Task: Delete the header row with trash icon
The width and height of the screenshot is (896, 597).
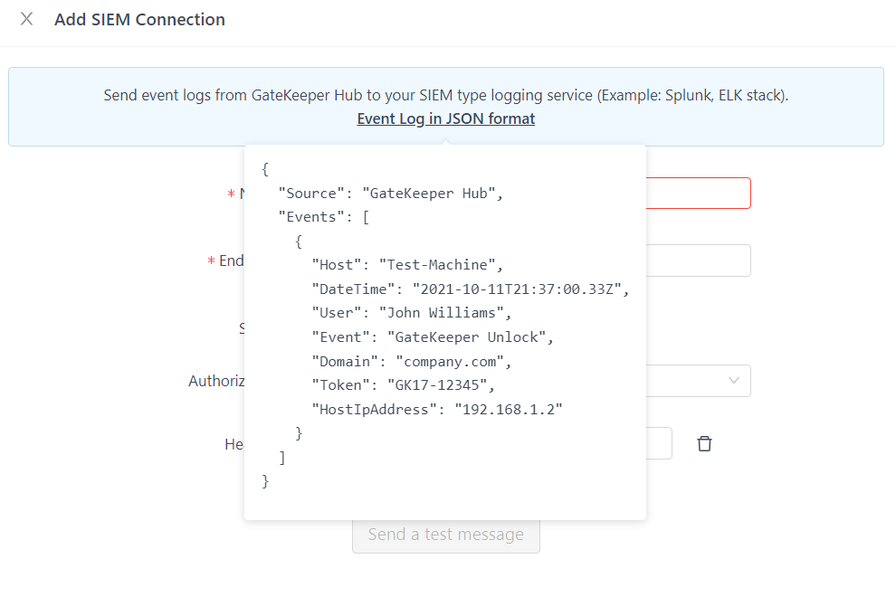Action: 704,443
